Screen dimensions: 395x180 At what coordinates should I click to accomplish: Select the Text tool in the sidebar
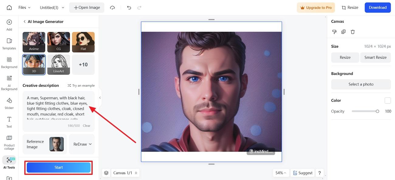9,122
